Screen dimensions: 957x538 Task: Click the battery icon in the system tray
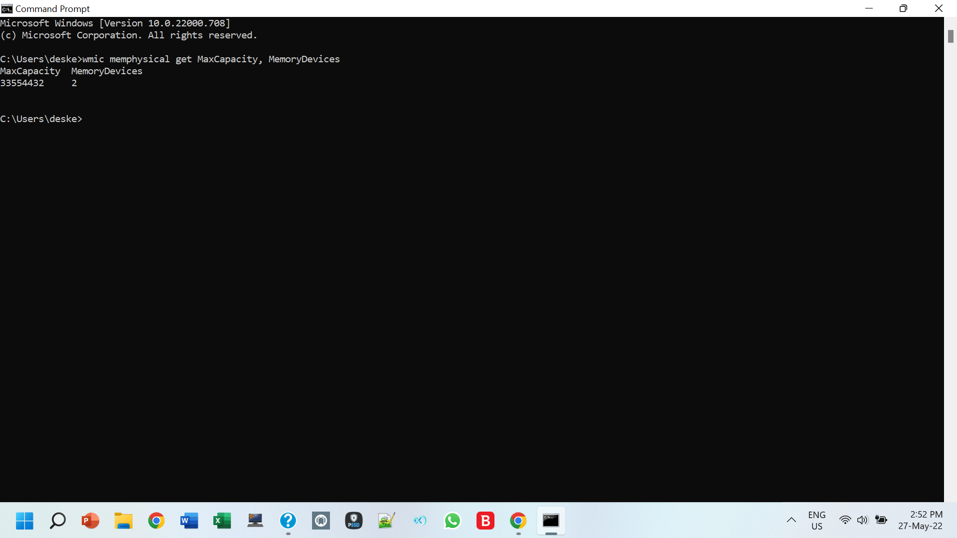[x=882, y=520]
